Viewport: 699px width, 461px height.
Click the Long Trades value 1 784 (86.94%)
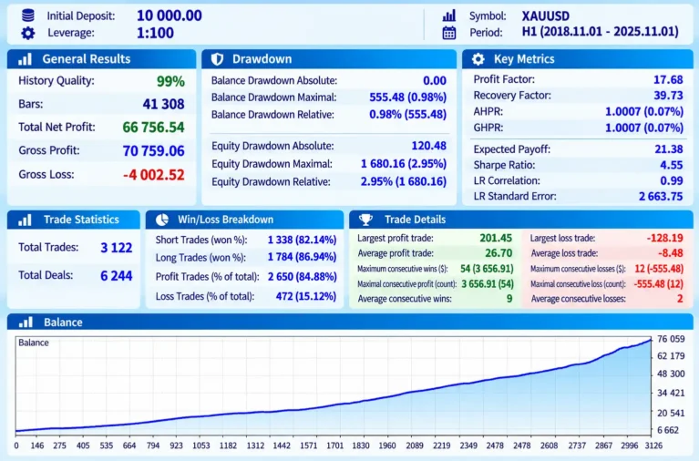302,257
